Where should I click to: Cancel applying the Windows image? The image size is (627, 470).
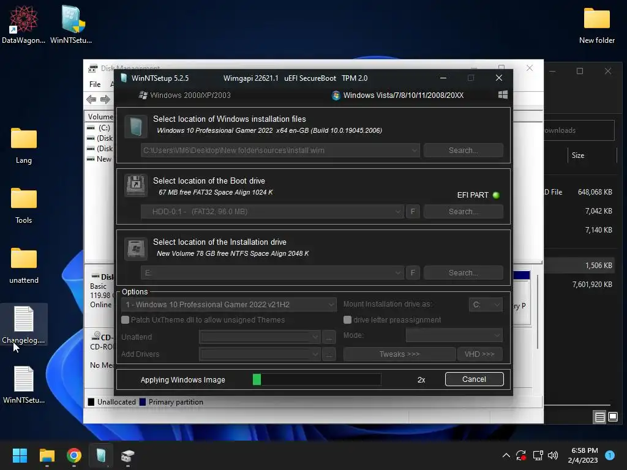(474, 379)
